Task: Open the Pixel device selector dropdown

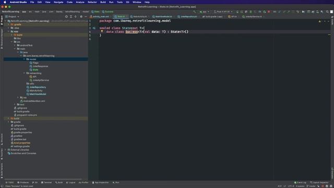Action: tap(223, 11)
